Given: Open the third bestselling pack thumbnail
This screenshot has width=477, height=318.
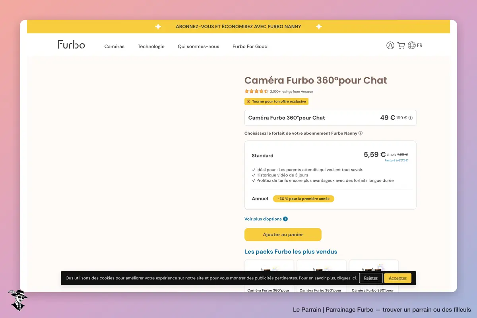Looking at the screenshot, I should pyautogui.click(x=374, y=276).
